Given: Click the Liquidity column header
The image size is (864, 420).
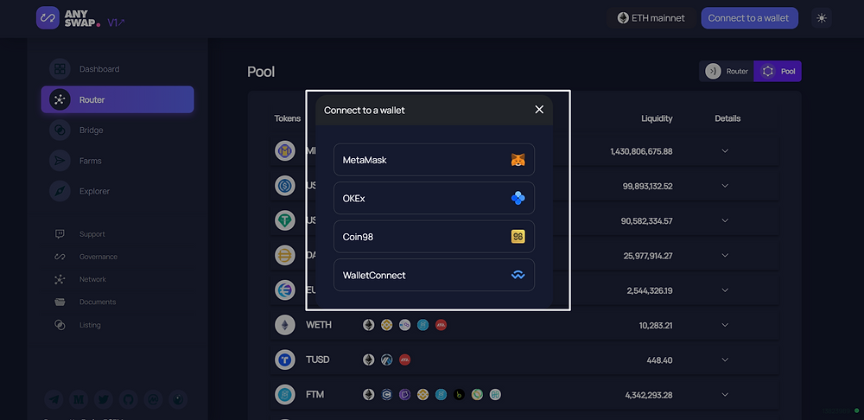Looking at the screenshot, I should tap(657, 118).
